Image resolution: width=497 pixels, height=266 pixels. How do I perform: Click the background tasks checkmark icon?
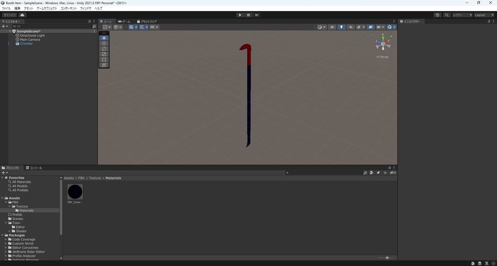pyautogui.click(x=493, y=263)
